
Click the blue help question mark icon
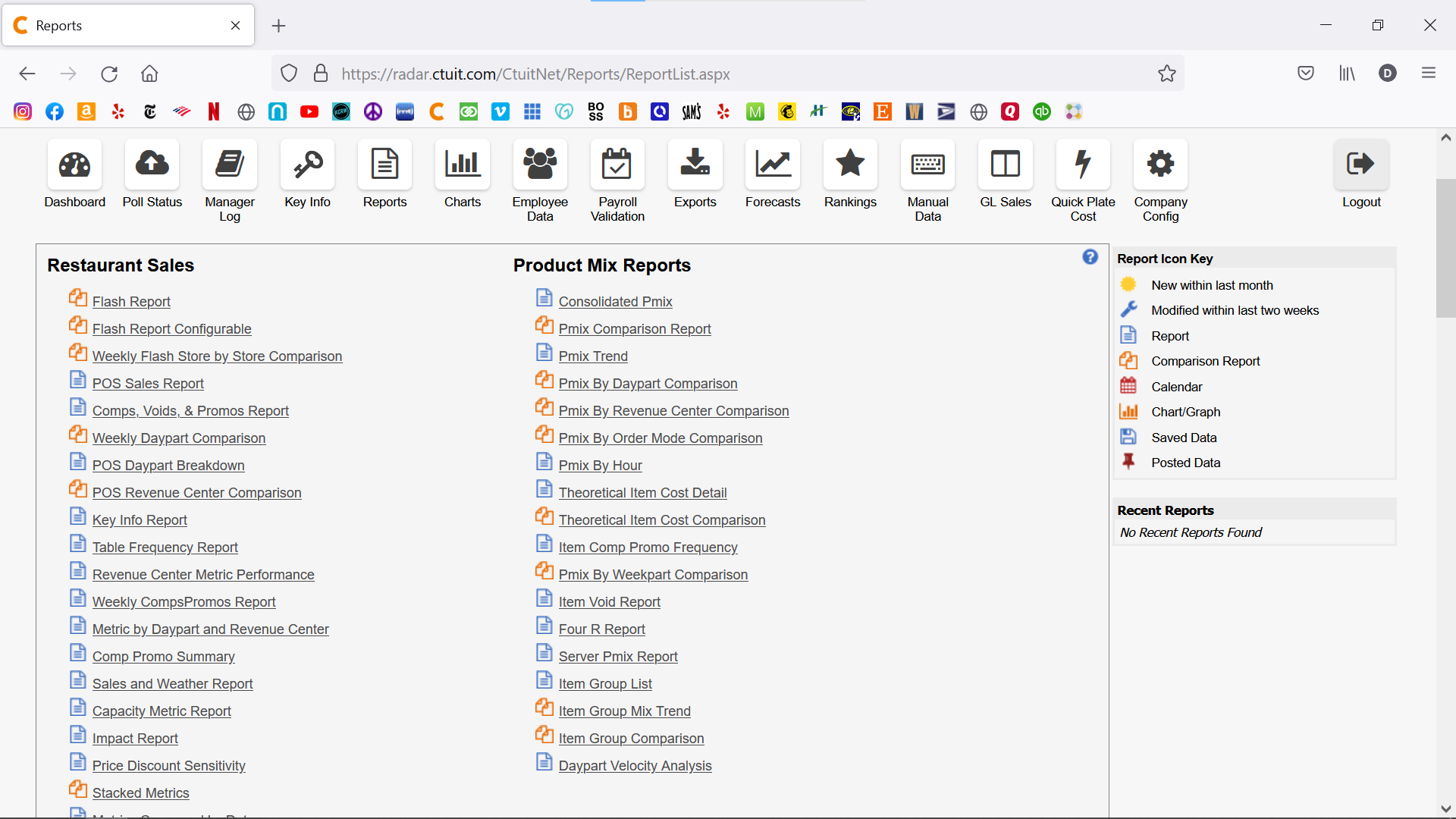point(1090,257)
